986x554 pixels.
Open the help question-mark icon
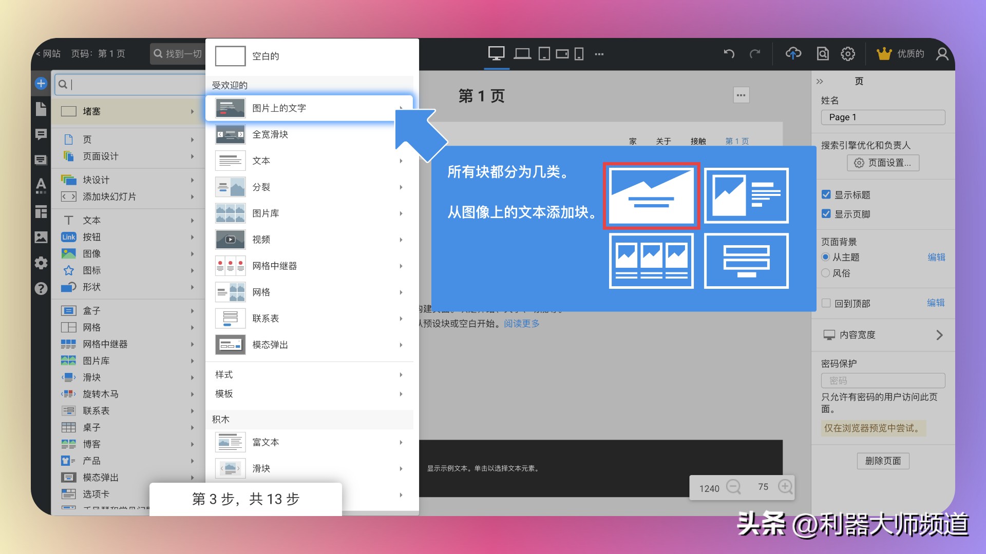coord(41,288)
